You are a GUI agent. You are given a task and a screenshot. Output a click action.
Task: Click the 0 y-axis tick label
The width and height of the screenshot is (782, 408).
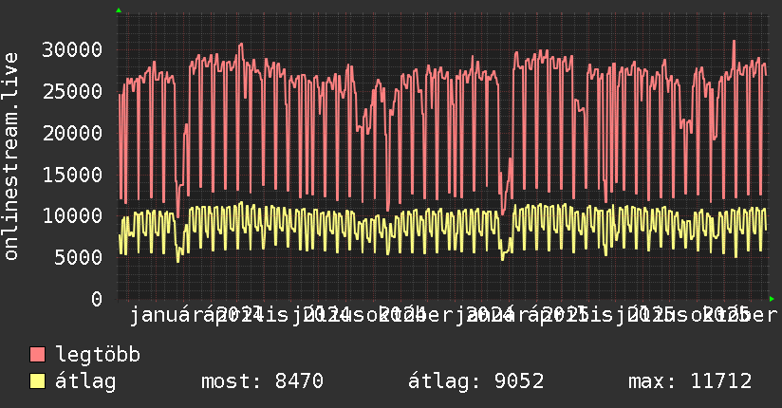(96, 299)
